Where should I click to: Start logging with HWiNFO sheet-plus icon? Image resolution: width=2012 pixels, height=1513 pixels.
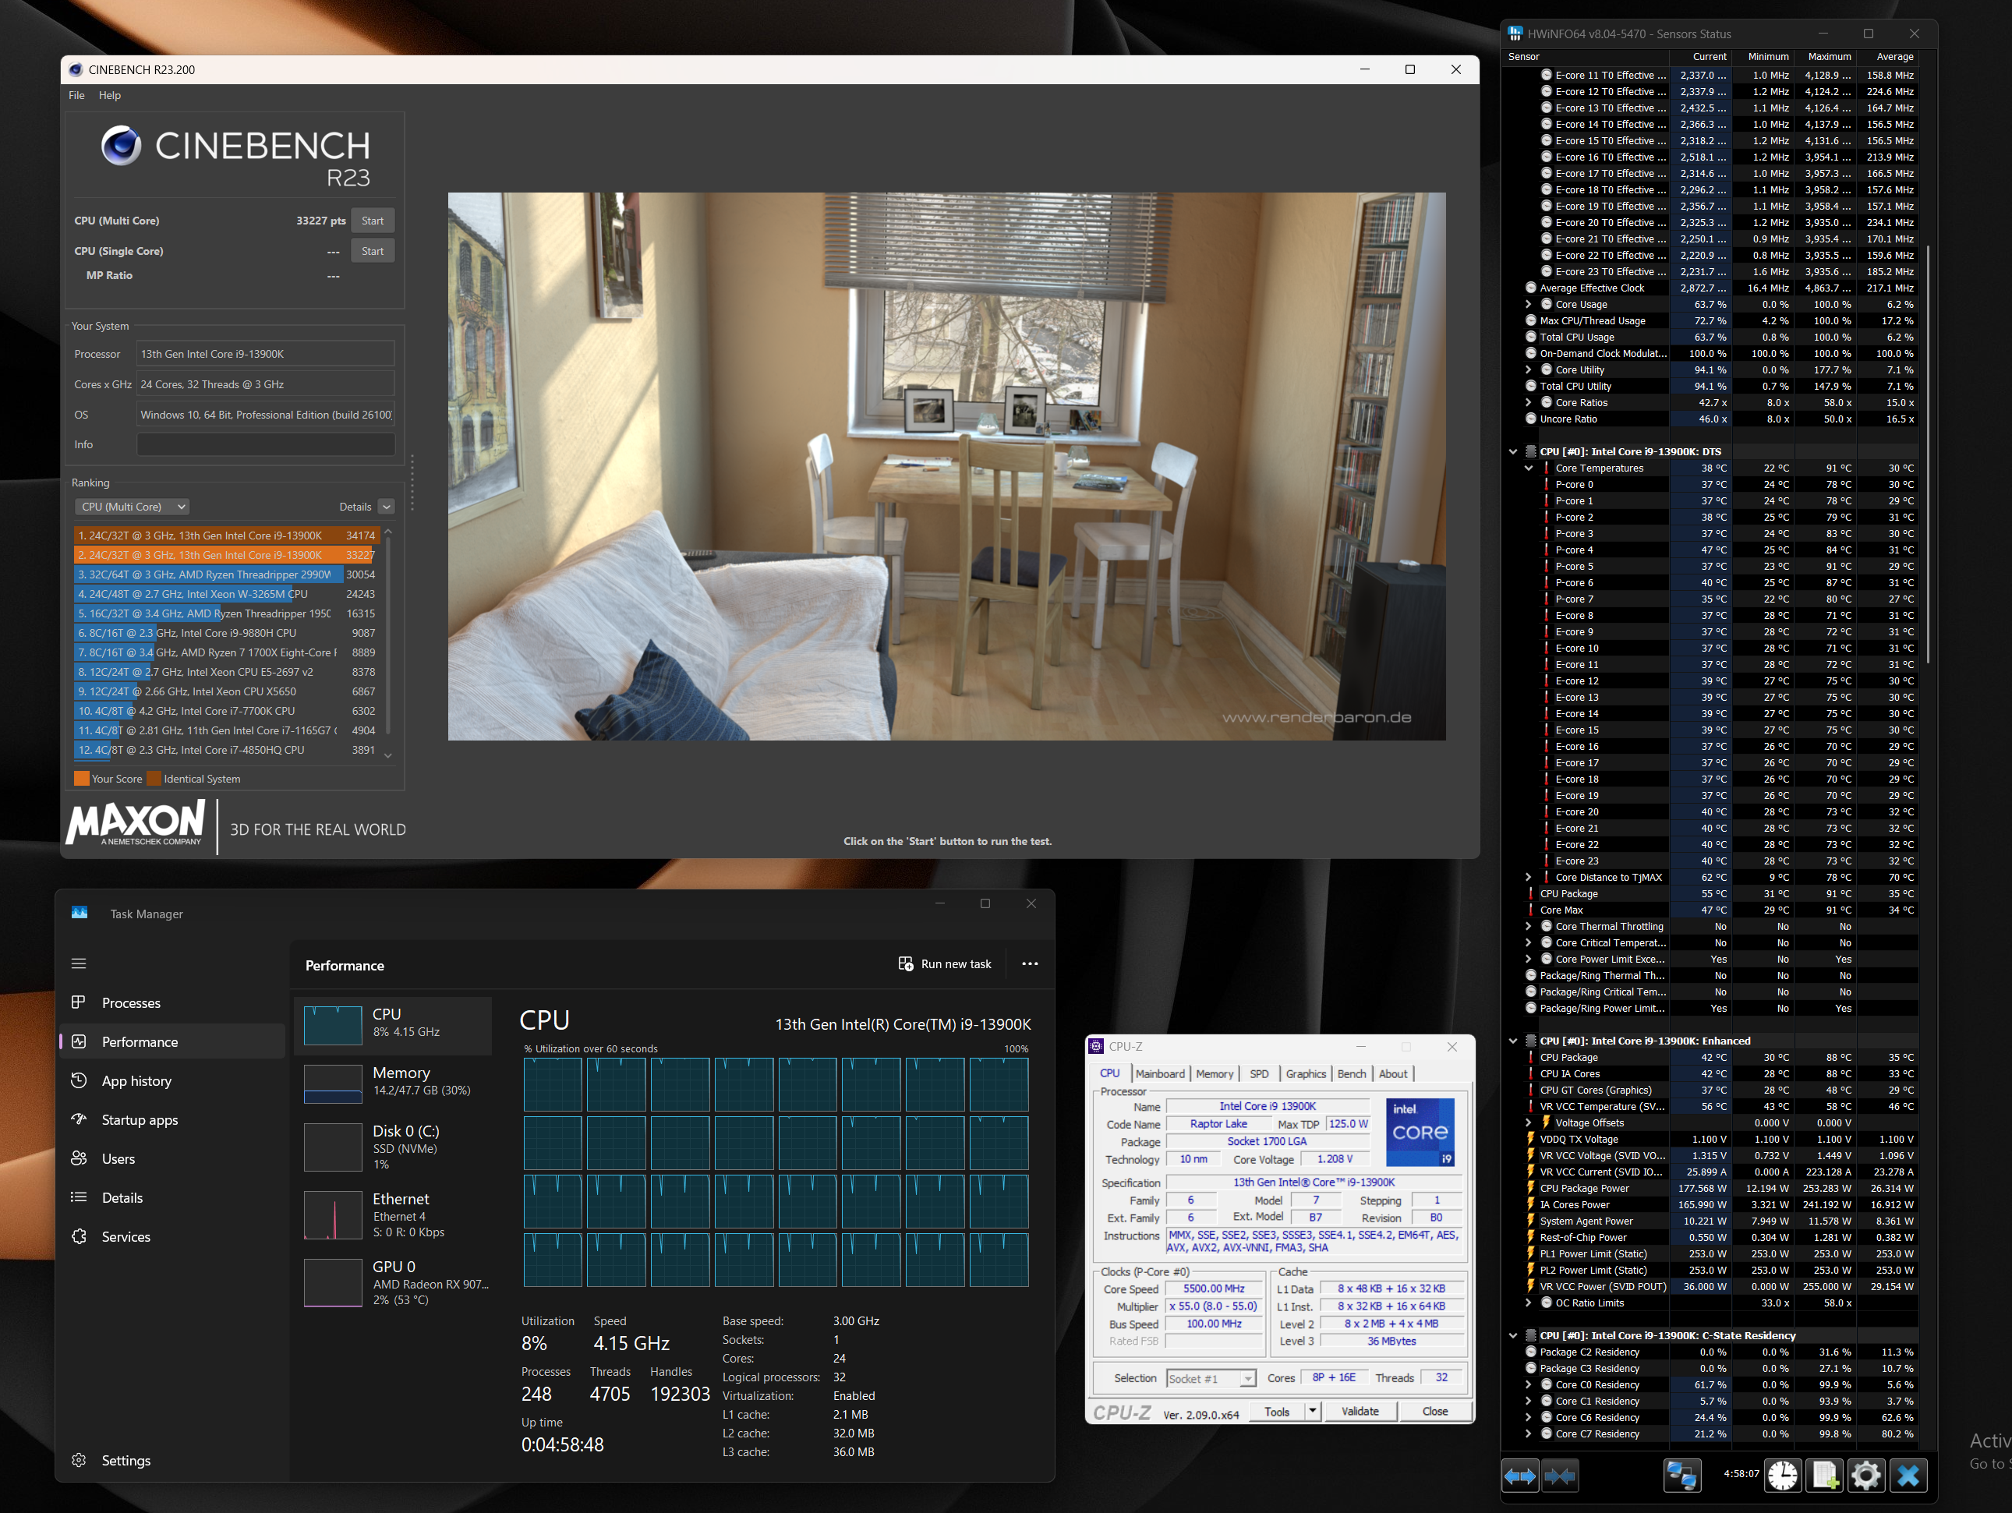(x=1825, y=1475)
